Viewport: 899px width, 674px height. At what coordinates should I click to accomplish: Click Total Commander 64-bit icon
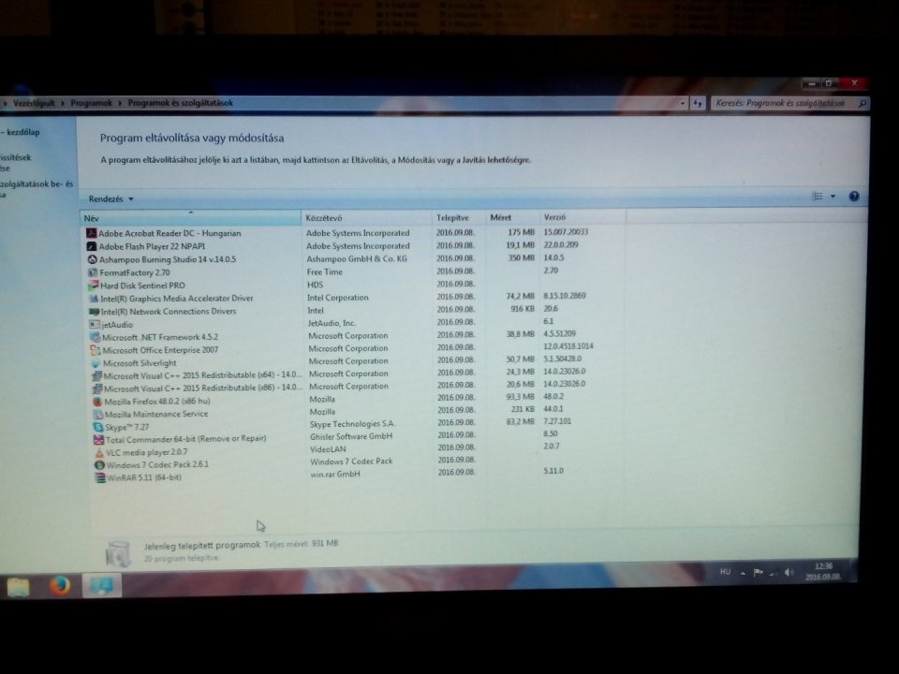coord(98,440)
